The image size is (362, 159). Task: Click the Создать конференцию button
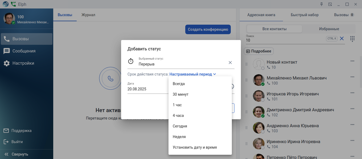208,29
